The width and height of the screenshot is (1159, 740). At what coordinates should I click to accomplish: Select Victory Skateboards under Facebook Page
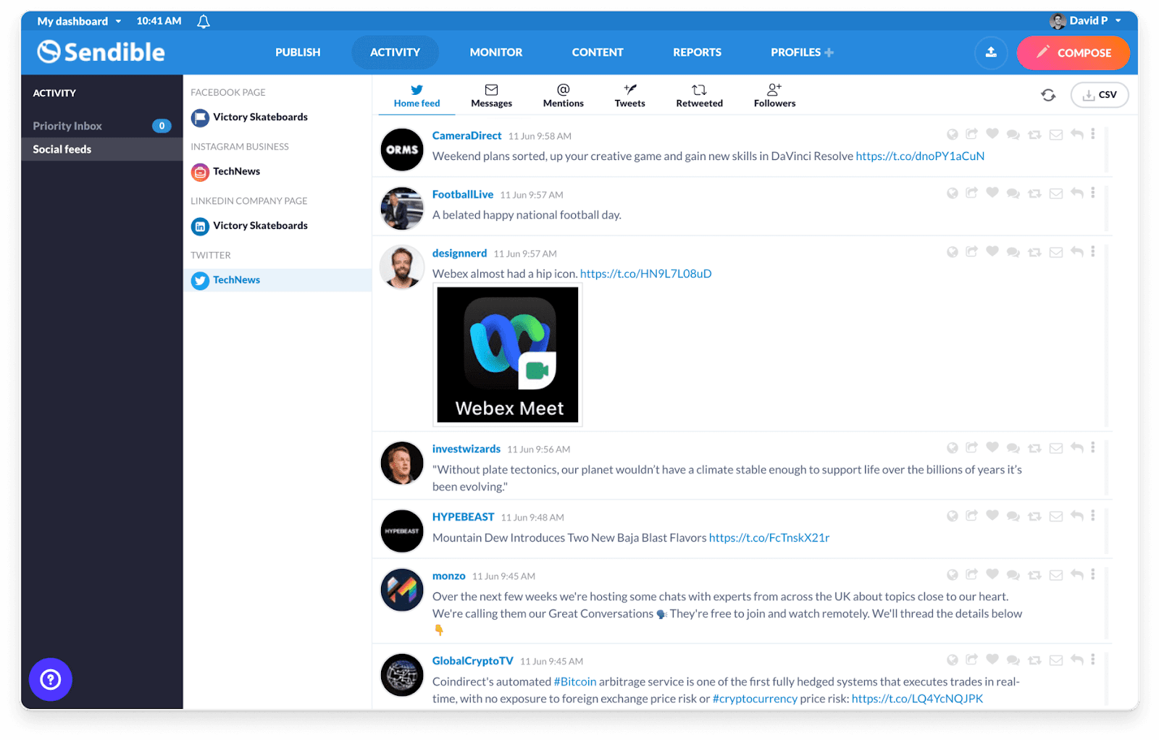(259, 117)
